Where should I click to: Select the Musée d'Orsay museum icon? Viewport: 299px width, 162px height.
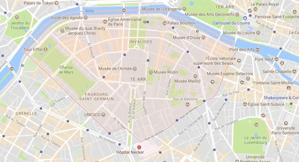click(x=203, y=38)
